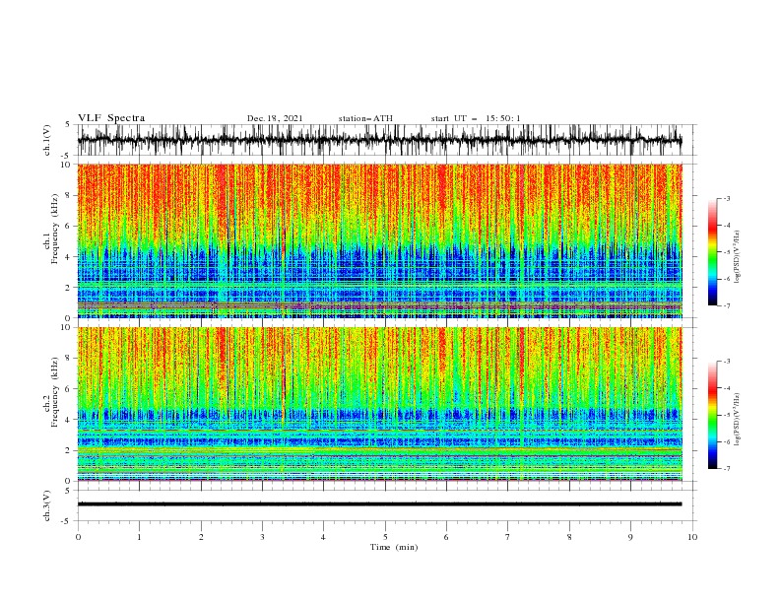Click time axis tick label '9'
Image resolution: width=780 pixels, height=603 pixels.
(x=630, y=537)
